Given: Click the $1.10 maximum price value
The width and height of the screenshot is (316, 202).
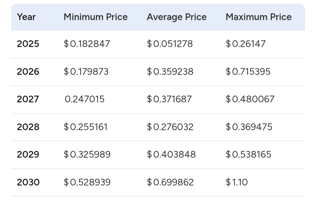Looking at the screenshot, I should pos(237,182).
